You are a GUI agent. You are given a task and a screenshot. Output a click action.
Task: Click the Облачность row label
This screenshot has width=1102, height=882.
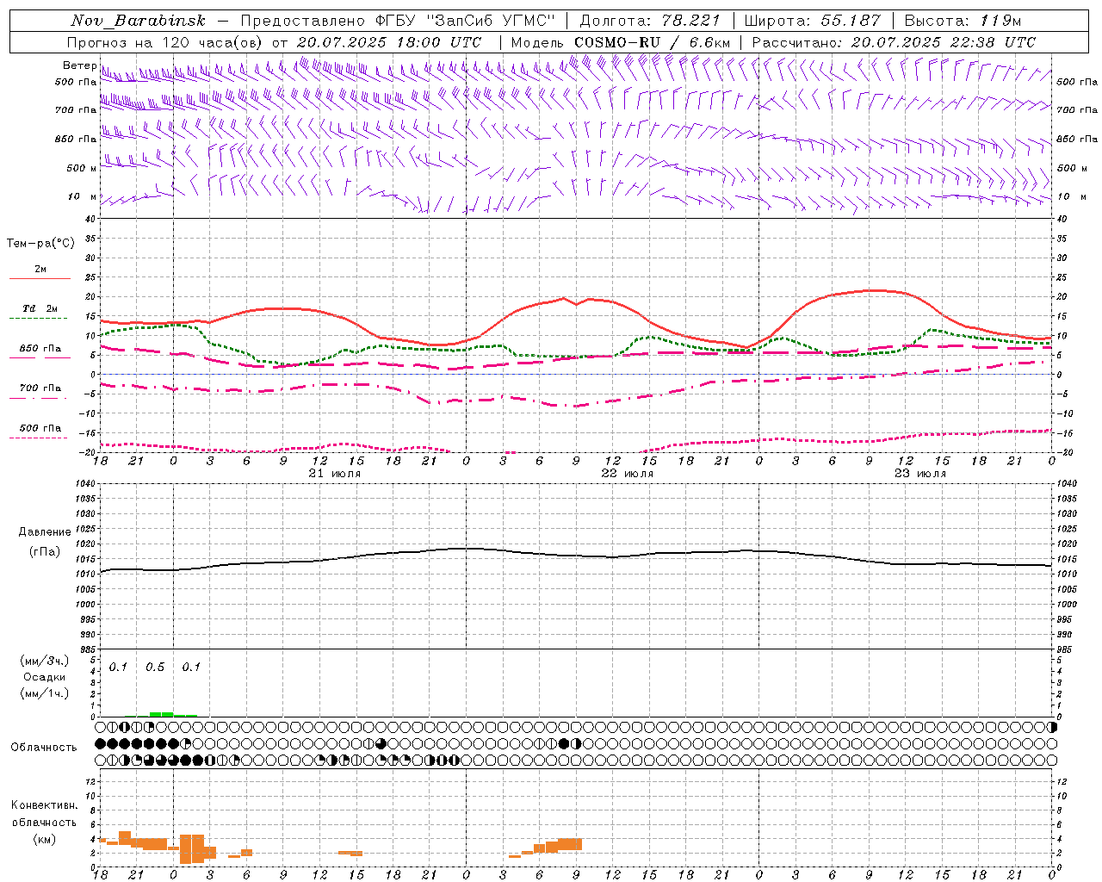(44, 747)
